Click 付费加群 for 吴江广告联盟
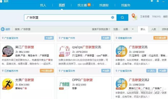This screenshot has height=99, width=168. click(x=47, y=71)
